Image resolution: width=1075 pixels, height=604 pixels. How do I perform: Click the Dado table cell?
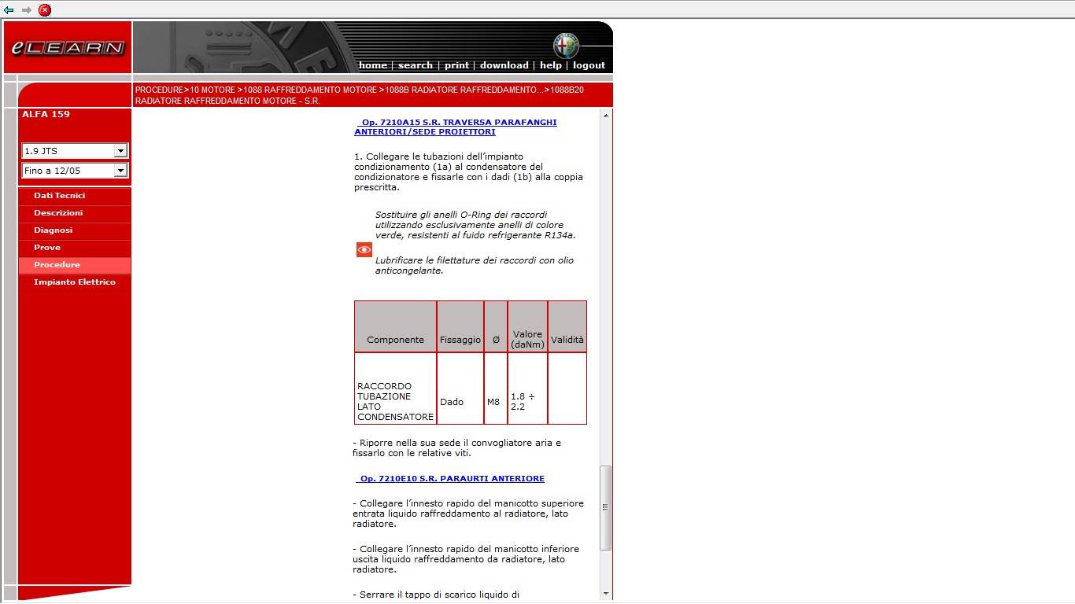[x=460, y=389]
